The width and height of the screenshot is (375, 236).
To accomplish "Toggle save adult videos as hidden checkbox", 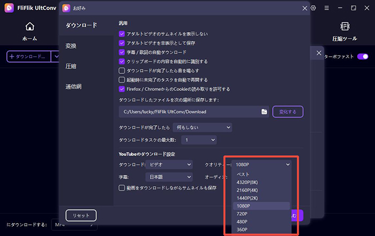I will (x=122, y=43).
